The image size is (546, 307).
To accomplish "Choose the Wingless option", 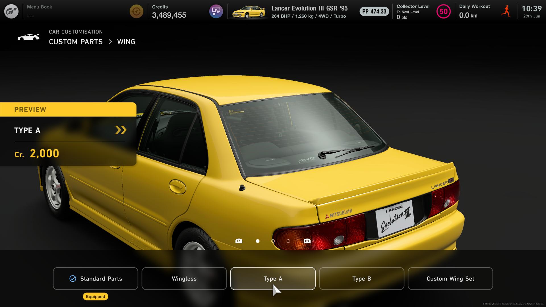I will (x=184, y=279).
